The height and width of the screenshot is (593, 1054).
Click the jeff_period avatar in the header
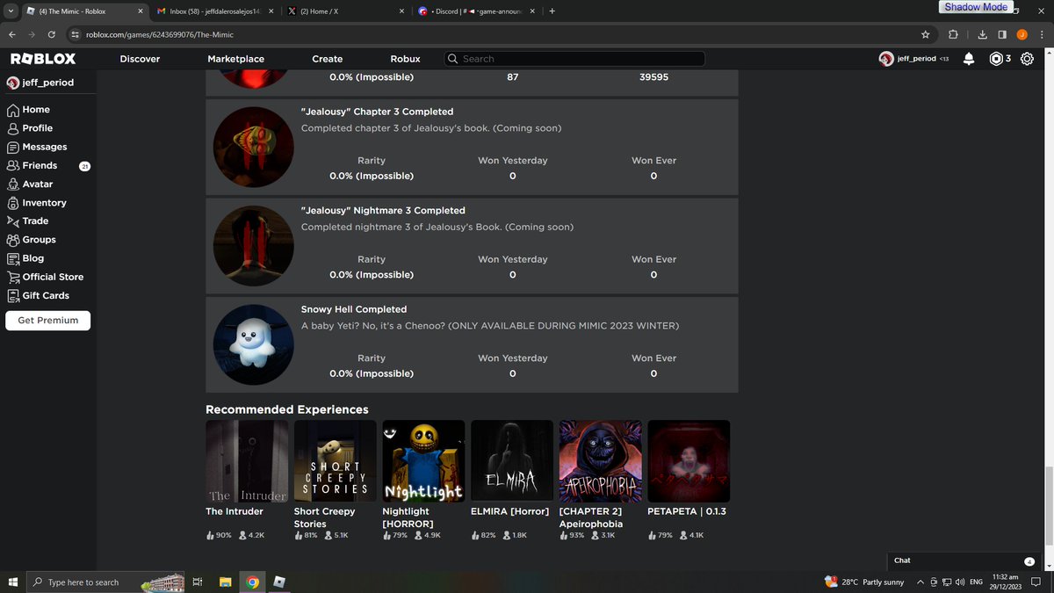(x=886, y=59)
